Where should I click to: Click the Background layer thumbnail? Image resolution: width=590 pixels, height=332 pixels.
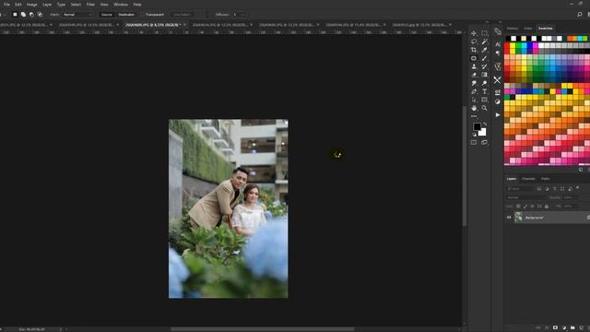(x=518, y=218)
